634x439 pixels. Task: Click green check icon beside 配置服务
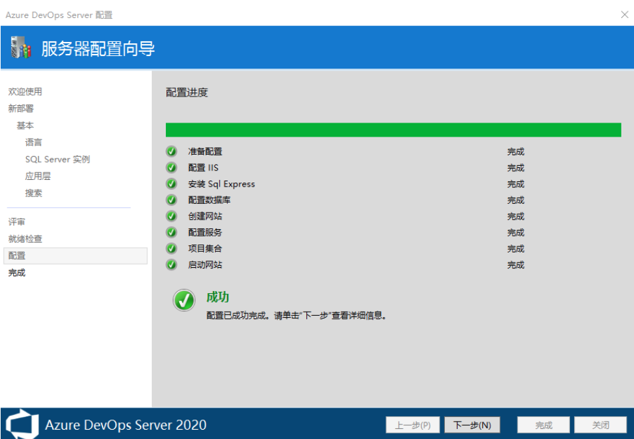(x=171, y=232)
